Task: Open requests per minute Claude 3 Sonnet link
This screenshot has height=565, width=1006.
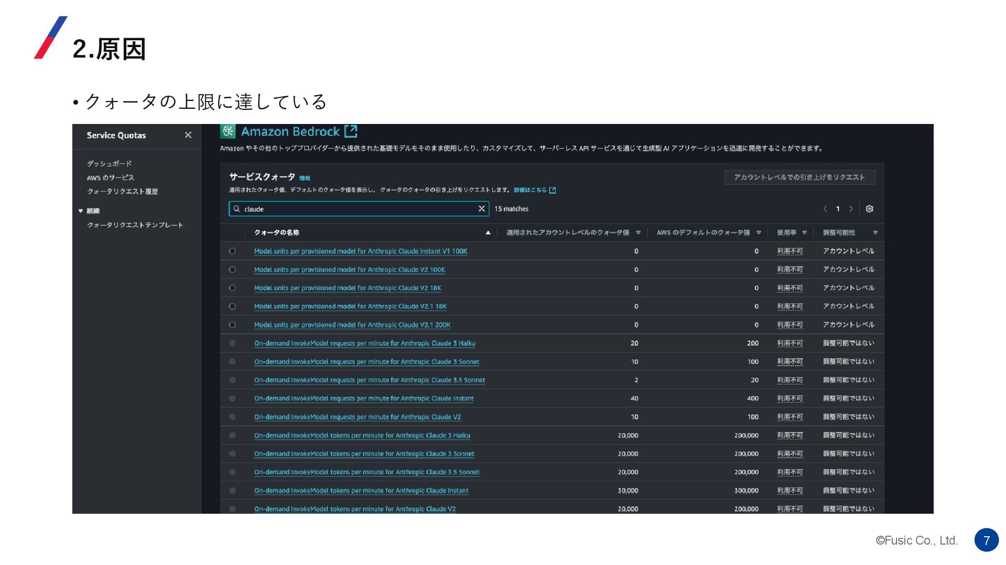Action: tap(367, 361)
